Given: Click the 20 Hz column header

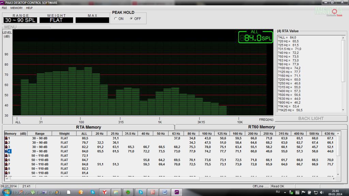Looking at the screenshot, I should click(100, 133).
